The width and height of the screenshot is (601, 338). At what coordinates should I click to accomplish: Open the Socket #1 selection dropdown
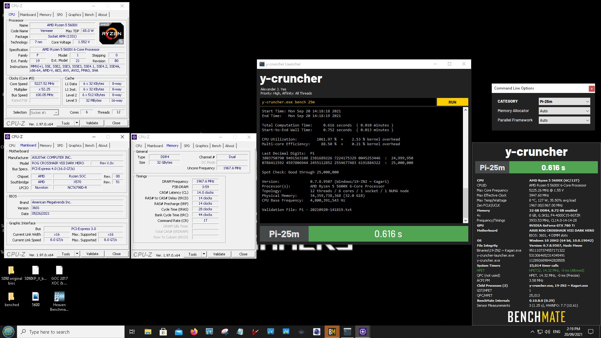click(44, 113)
